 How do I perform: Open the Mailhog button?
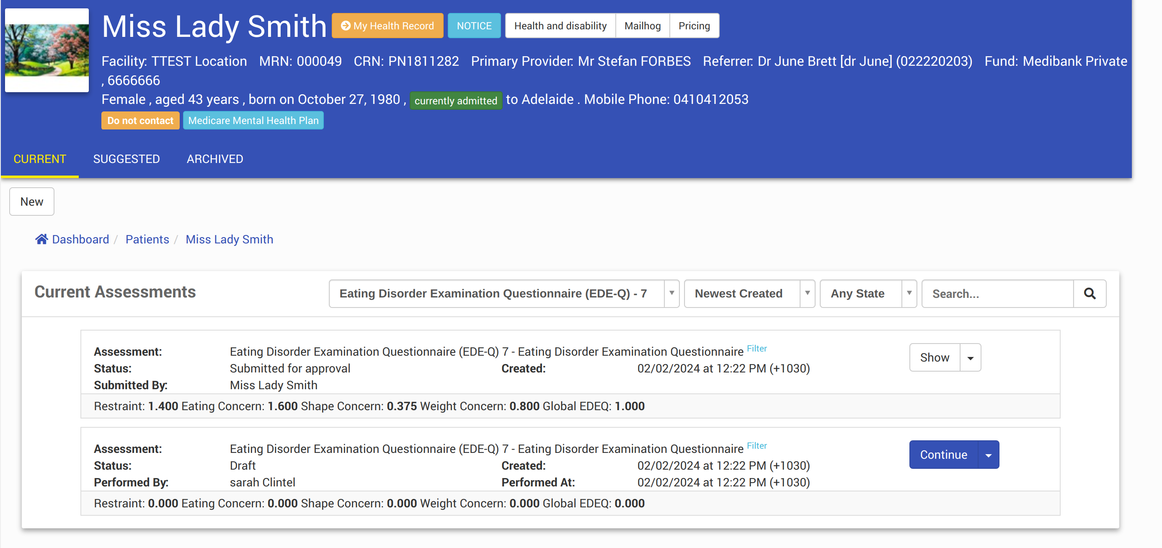[642, 26]
